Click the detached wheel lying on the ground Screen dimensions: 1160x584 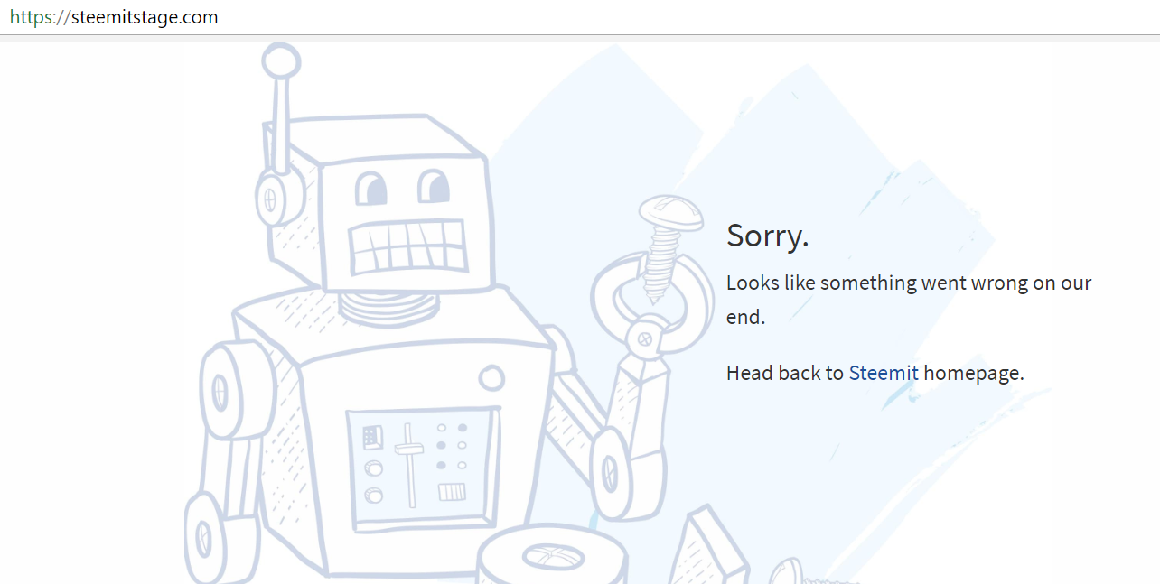[551, 555]
